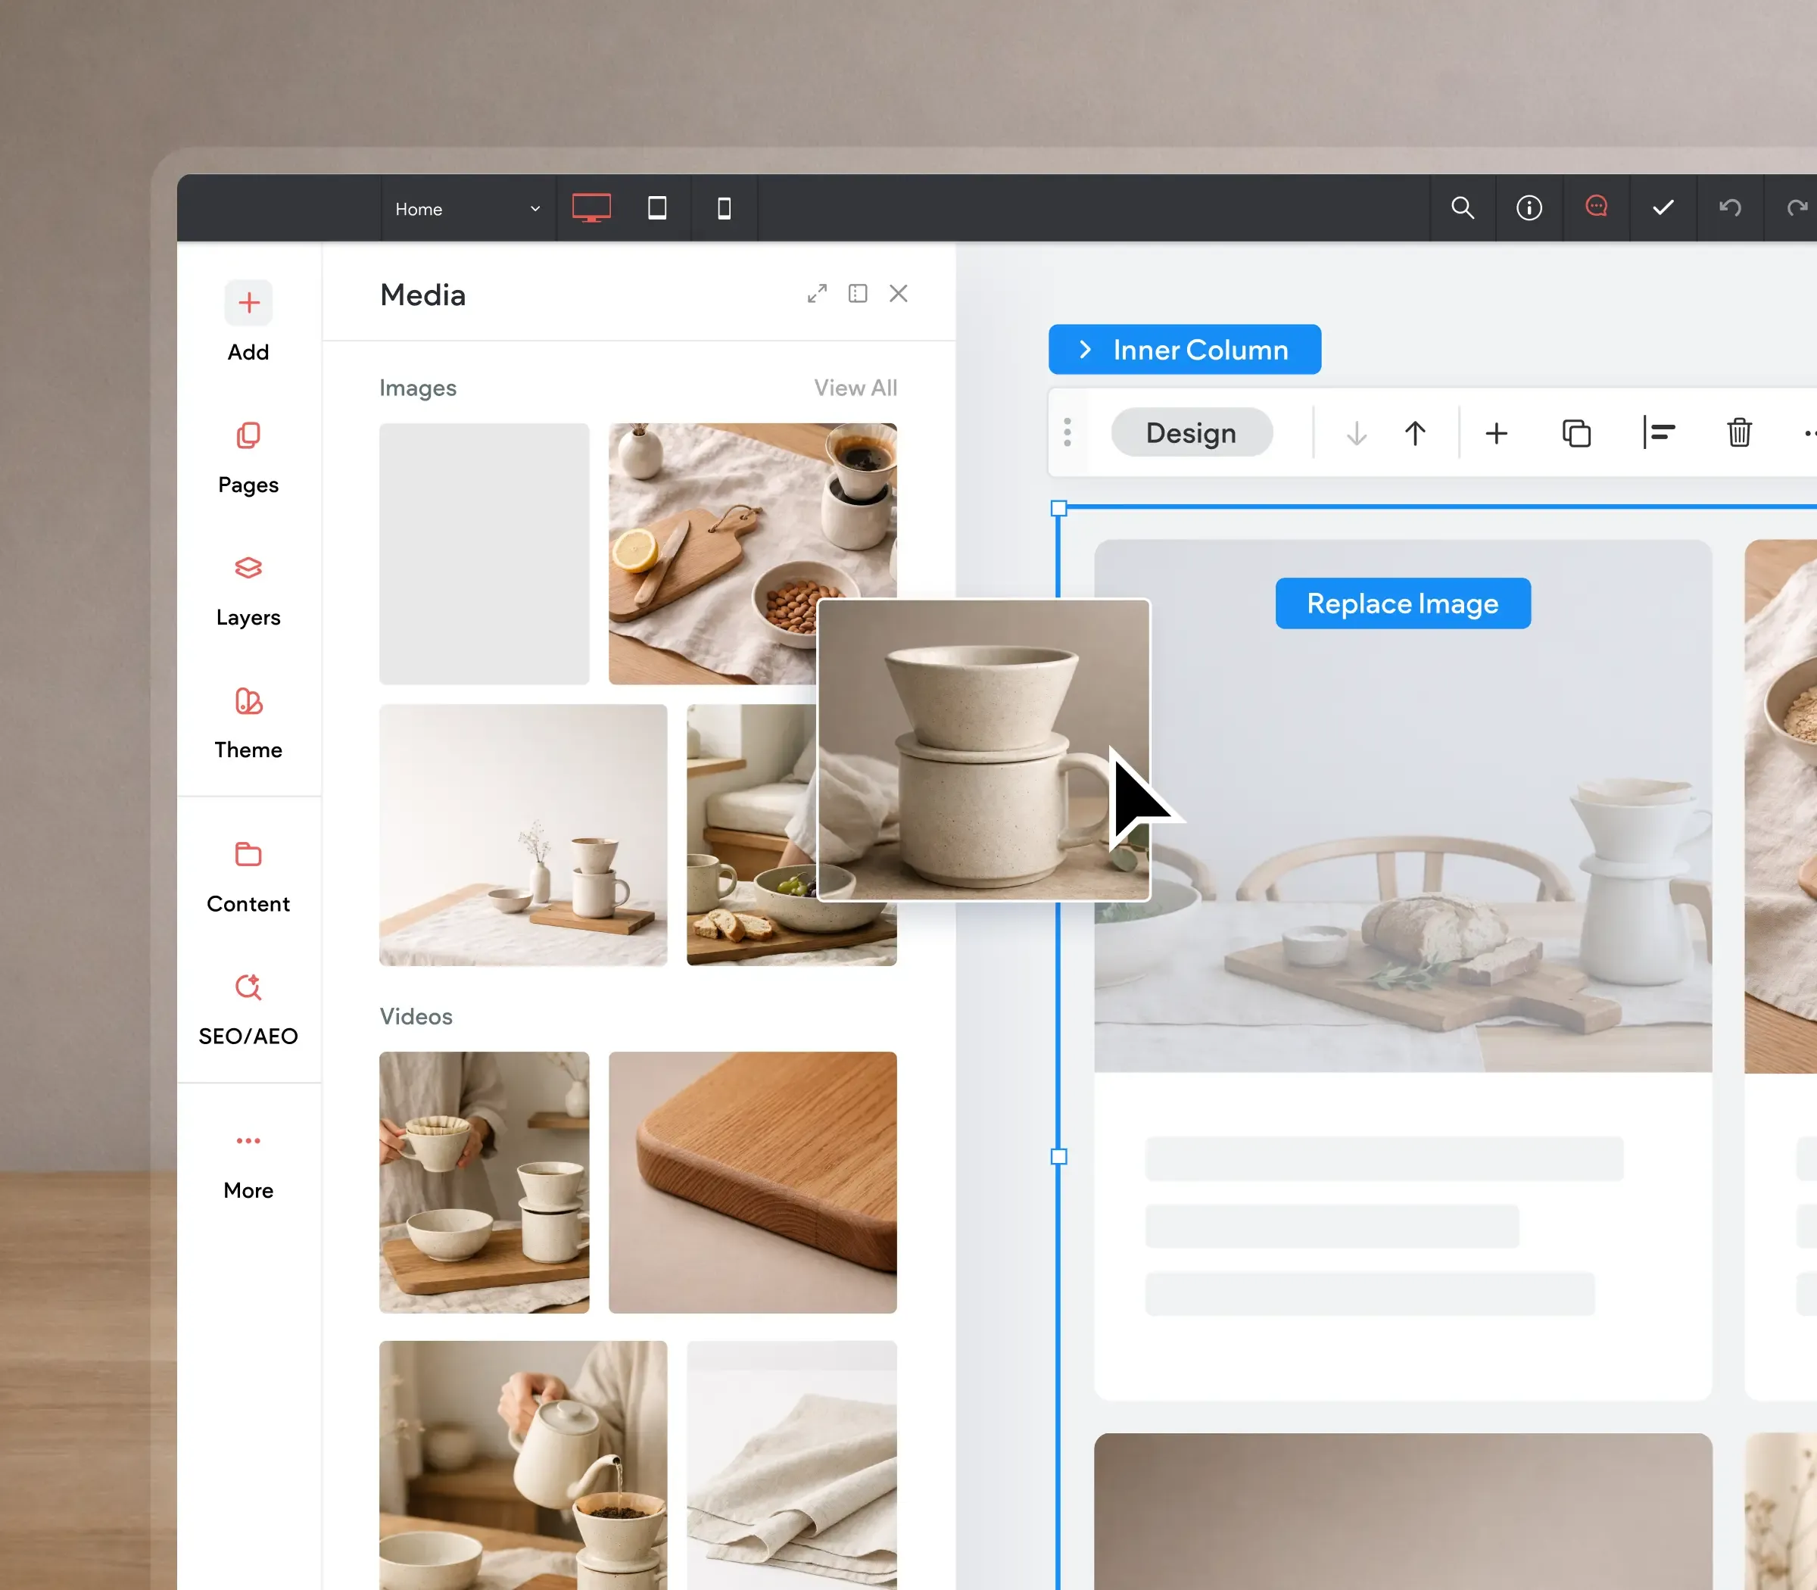The height and width of the screenshot is (1590, 1817).
Task: Open the Pages panel
Action: (248, 458)
